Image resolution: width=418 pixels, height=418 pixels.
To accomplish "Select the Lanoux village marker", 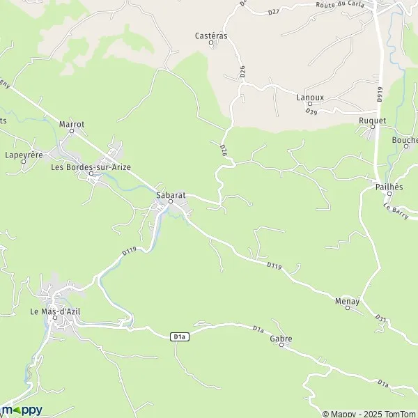I will click(310, 104).
